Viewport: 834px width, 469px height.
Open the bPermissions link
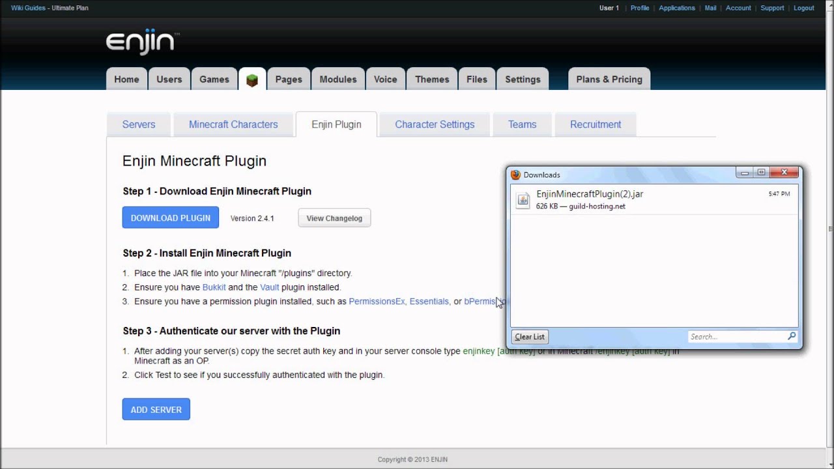(x=485, y=302)
